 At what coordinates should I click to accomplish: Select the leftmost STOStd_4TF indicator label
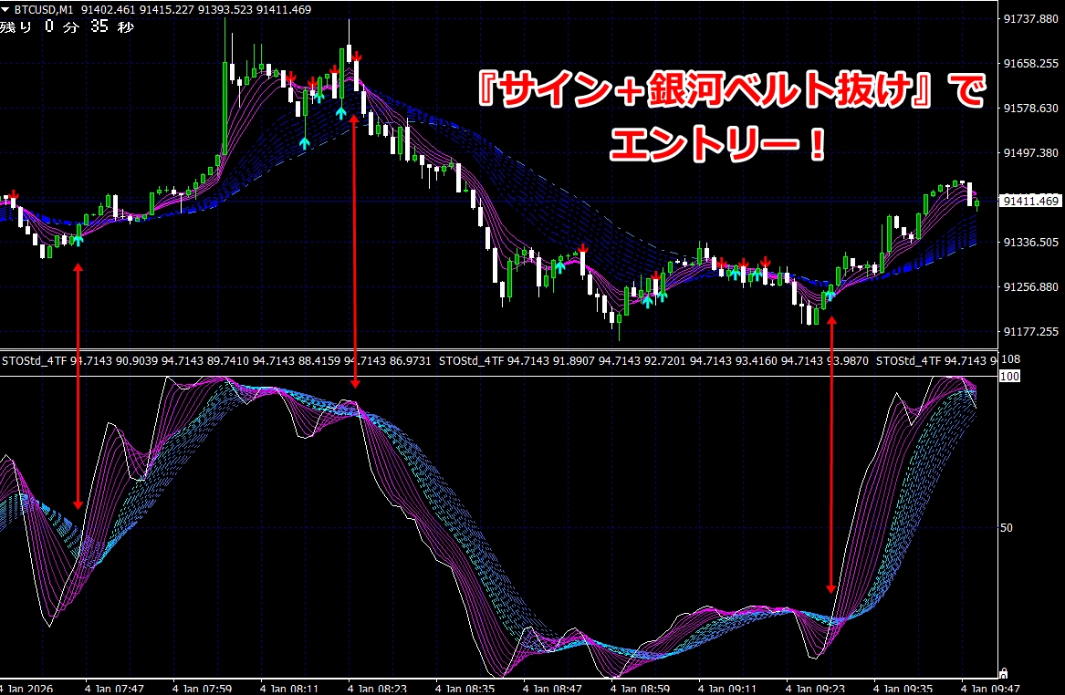point(35,361)
